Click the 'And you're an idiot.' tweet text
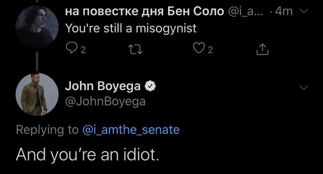 (87, 154)
